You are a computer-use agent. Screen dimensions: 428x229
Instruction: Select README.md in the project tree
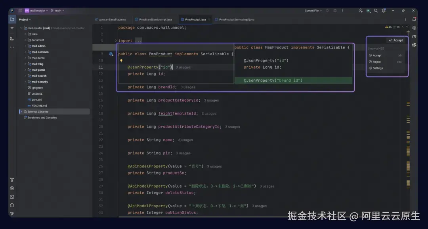[39, 105]
